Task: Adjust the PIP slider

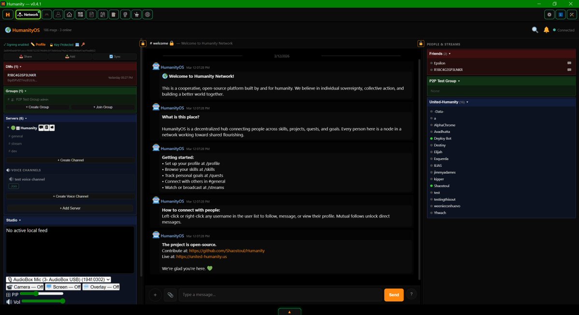Action: [x=42, y=294]
